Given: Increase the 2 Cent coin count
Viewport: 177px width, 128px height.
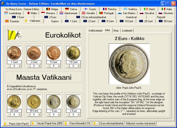Looking at the screenshot, I should tap(39, 66).
